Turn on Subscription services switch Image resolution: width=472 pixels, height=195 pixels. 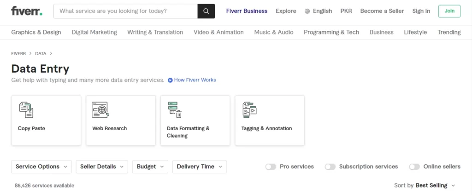(x=330, y=167)
